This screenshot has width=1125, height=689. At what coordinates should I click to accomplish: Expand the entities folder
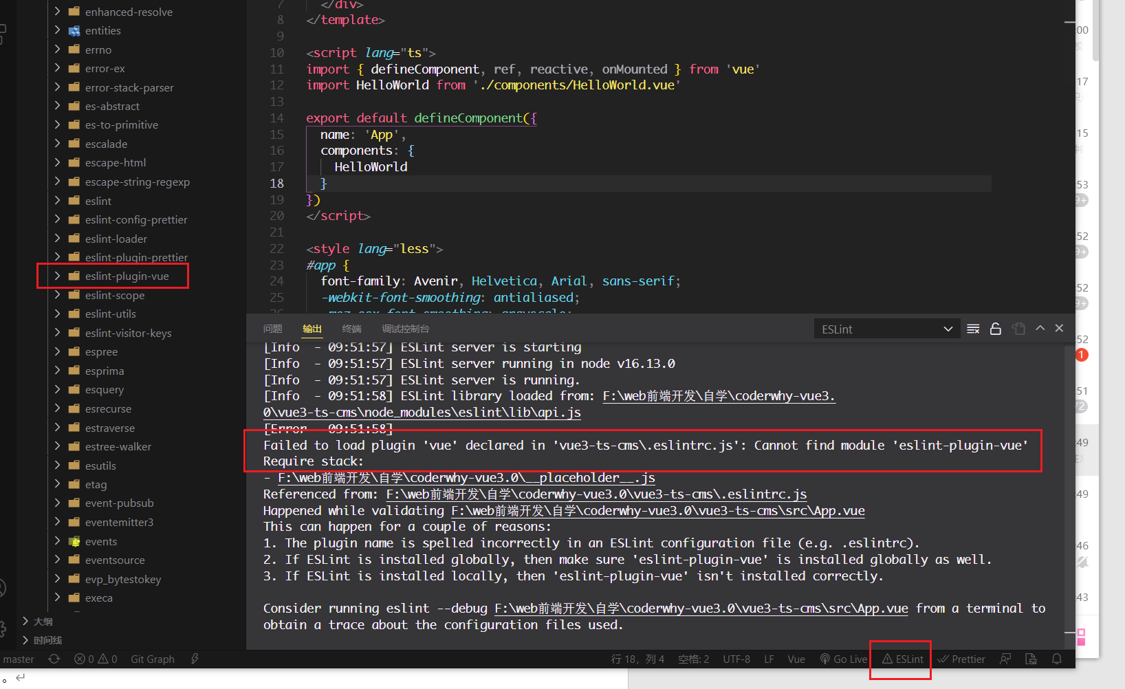[x=57, y=30]
